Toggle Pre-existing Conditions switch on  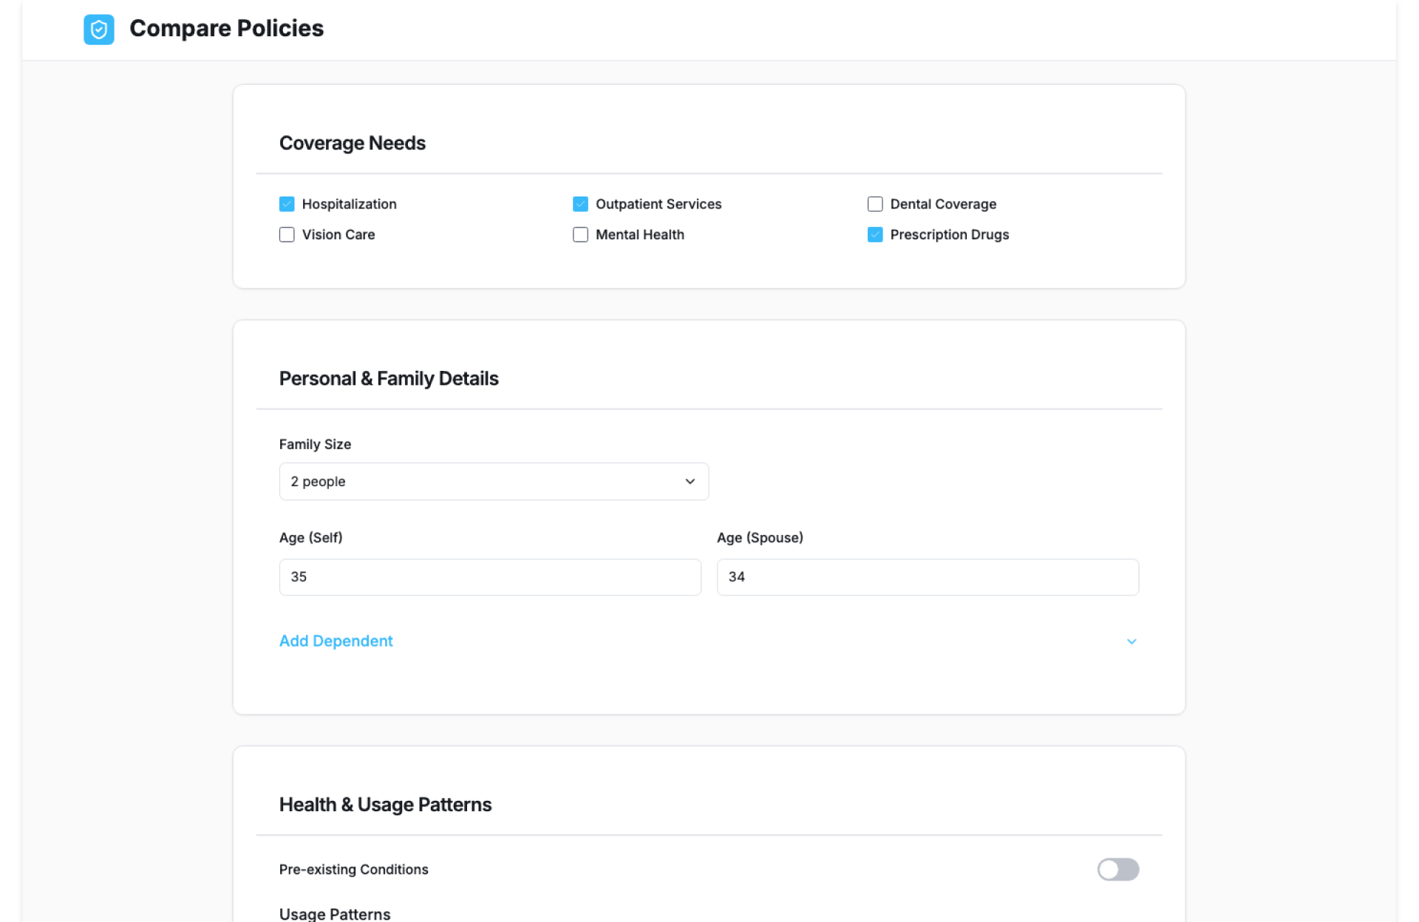1117,870
